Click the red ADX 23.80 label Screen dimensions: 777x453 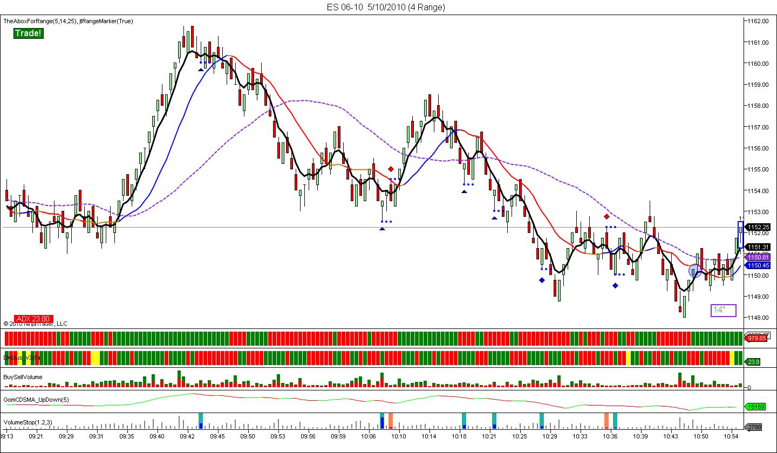pyautogui.click(x=32, y=319)
